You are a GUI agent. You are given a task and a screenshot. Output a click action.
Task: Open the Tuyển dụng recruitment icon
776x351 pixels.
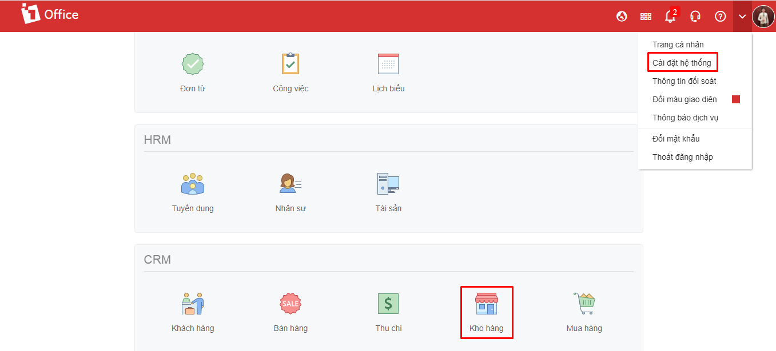tap(193, 184)
